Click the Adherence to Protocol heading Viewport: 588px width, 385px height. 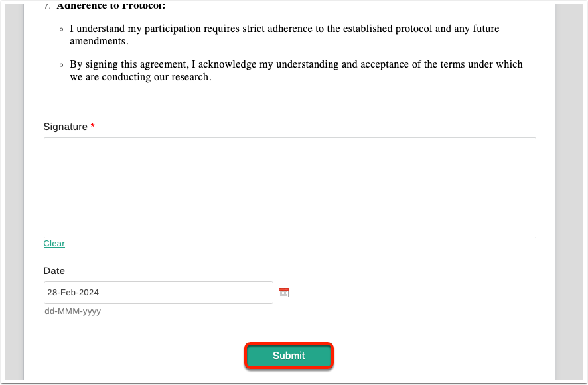click(111, 5)
